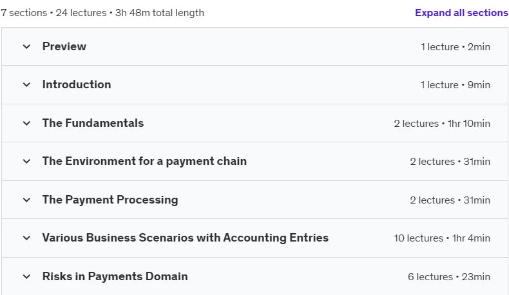Click the 1 lecture • 9min label

click(455, 85)
